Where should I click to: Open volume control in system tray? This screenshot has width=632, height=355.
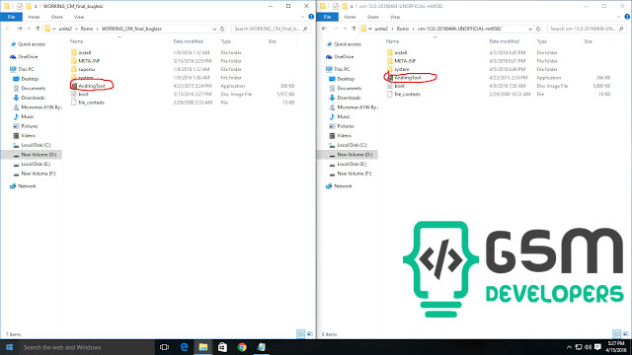click(589, 347)
